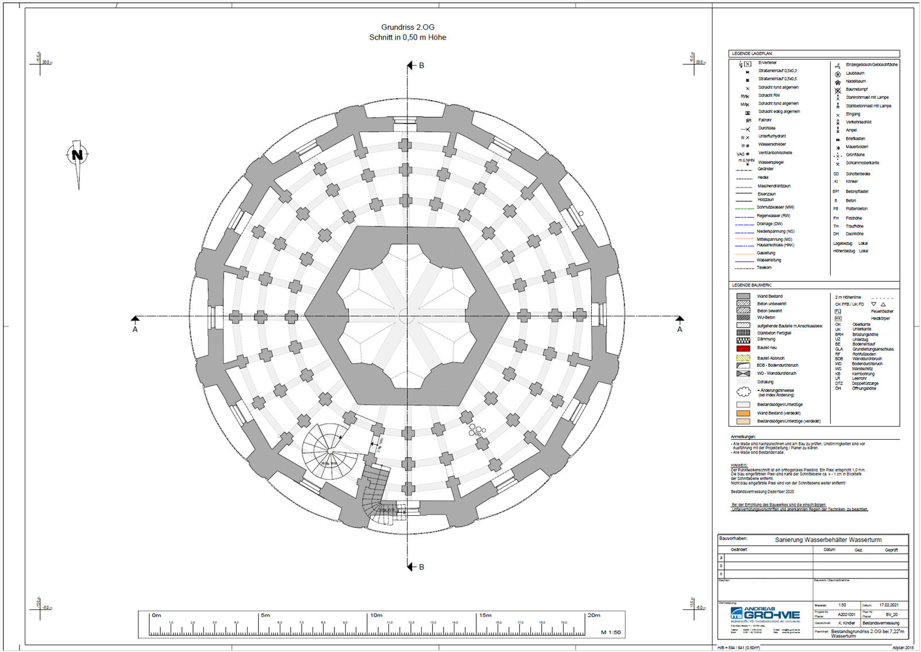Click the hexagonal core at plan center
Viewport: 921px width, 652px height.
[x=406, y=316]
